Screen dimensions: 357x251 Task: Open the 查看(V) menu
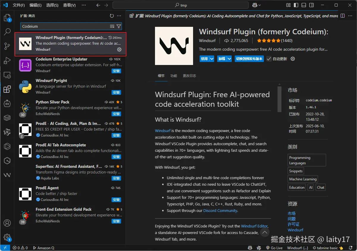coord(69,5)
